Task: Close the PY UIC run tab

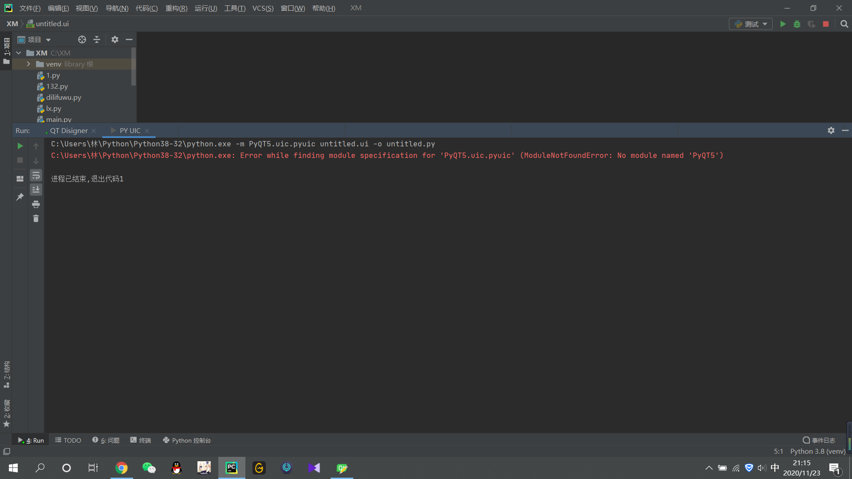Action: point(147,131)
